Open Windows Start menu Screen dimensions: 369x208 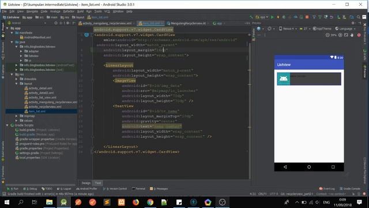[x=7, y=202]
